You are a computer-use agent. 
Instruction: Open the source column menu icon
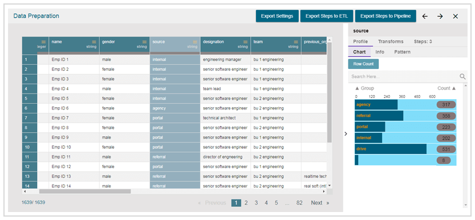(195, 42)
